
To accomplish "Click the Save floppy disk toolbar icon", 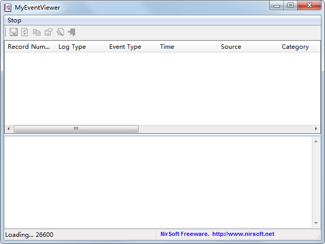I will [14, 32].
